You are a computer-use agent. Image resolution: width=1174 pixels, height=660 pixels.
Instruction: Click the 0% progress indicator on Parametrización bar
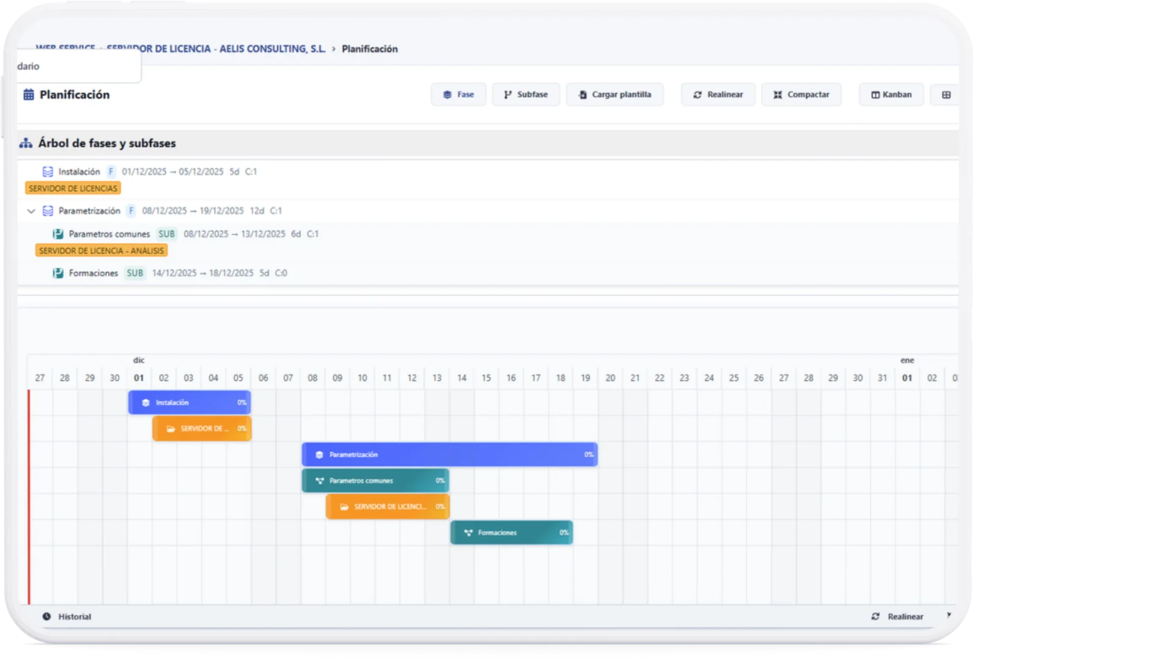(589, 454)
